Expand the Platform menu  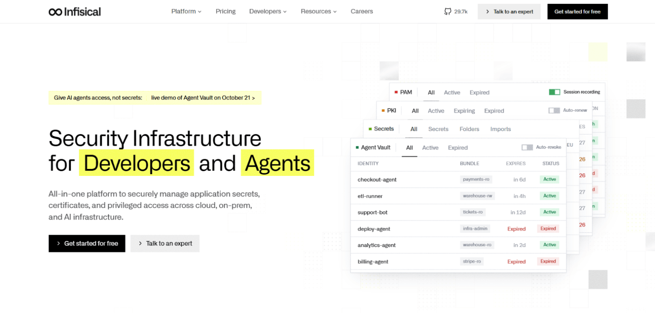coord(186,11)
